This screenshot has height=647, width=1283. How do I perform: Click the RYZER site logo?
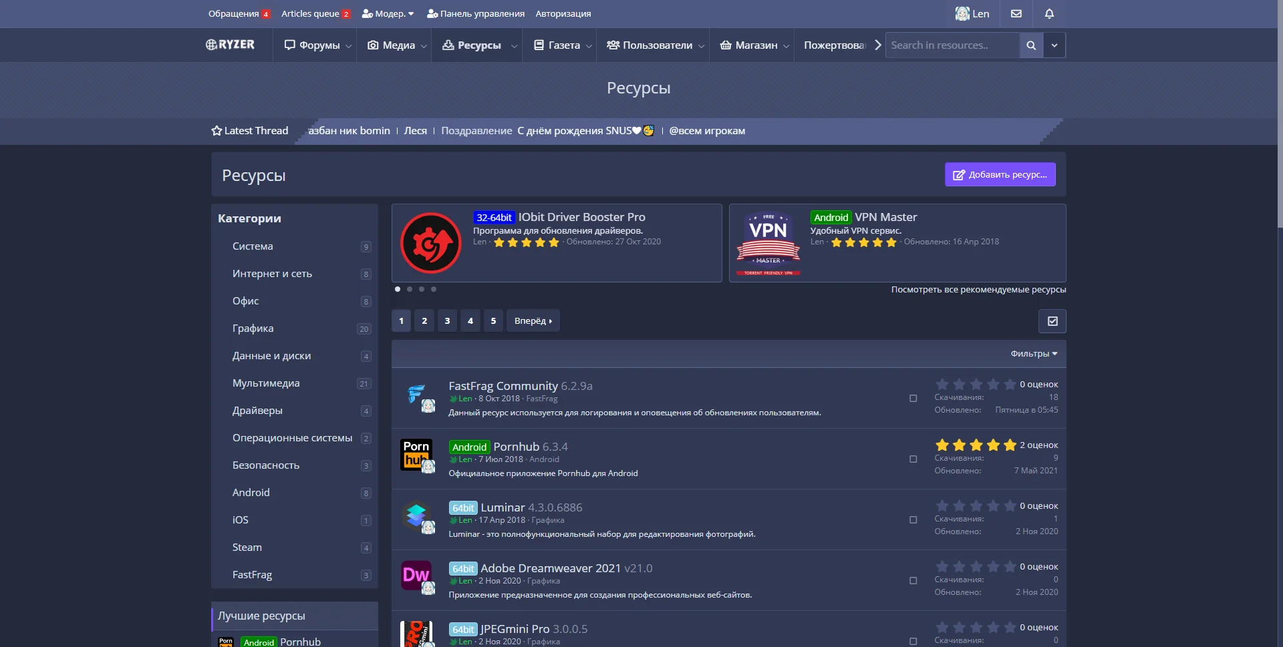(231, 45)
